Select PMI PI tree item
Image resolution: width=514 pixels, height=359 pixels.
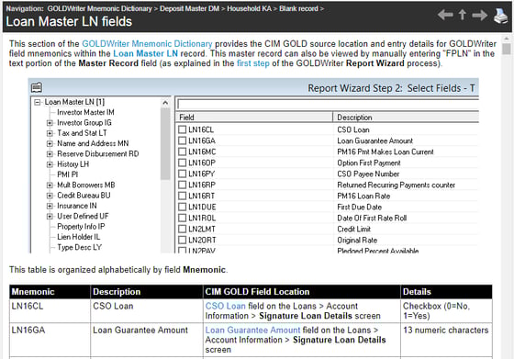(68, 174)
